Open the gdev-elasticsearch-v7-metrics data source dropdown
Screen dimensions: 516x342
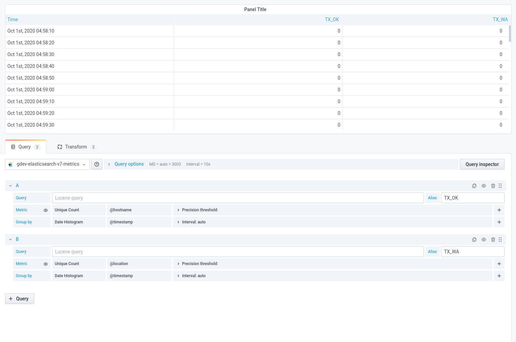[47, 164]
